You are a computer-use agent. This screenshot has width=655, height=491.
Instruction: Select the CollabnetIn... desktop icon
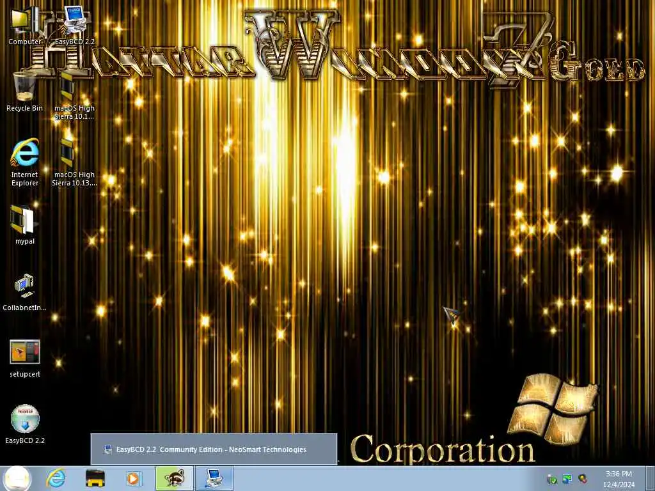pyautogui.click(x=25, y=292)
